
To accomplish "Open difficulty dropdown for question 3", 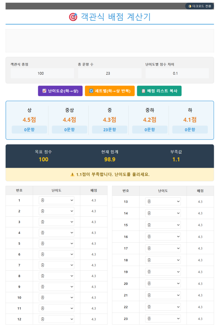I will click(x=56, y=222).
